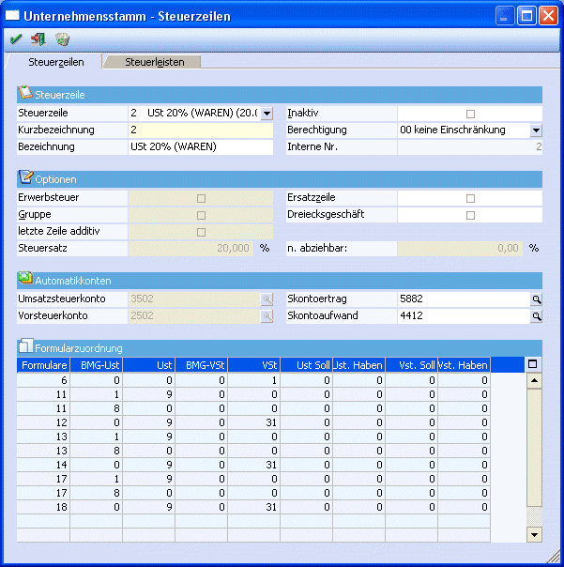
Task: Check the Dreiecksgeschäft option
Action: click(470, 215)
